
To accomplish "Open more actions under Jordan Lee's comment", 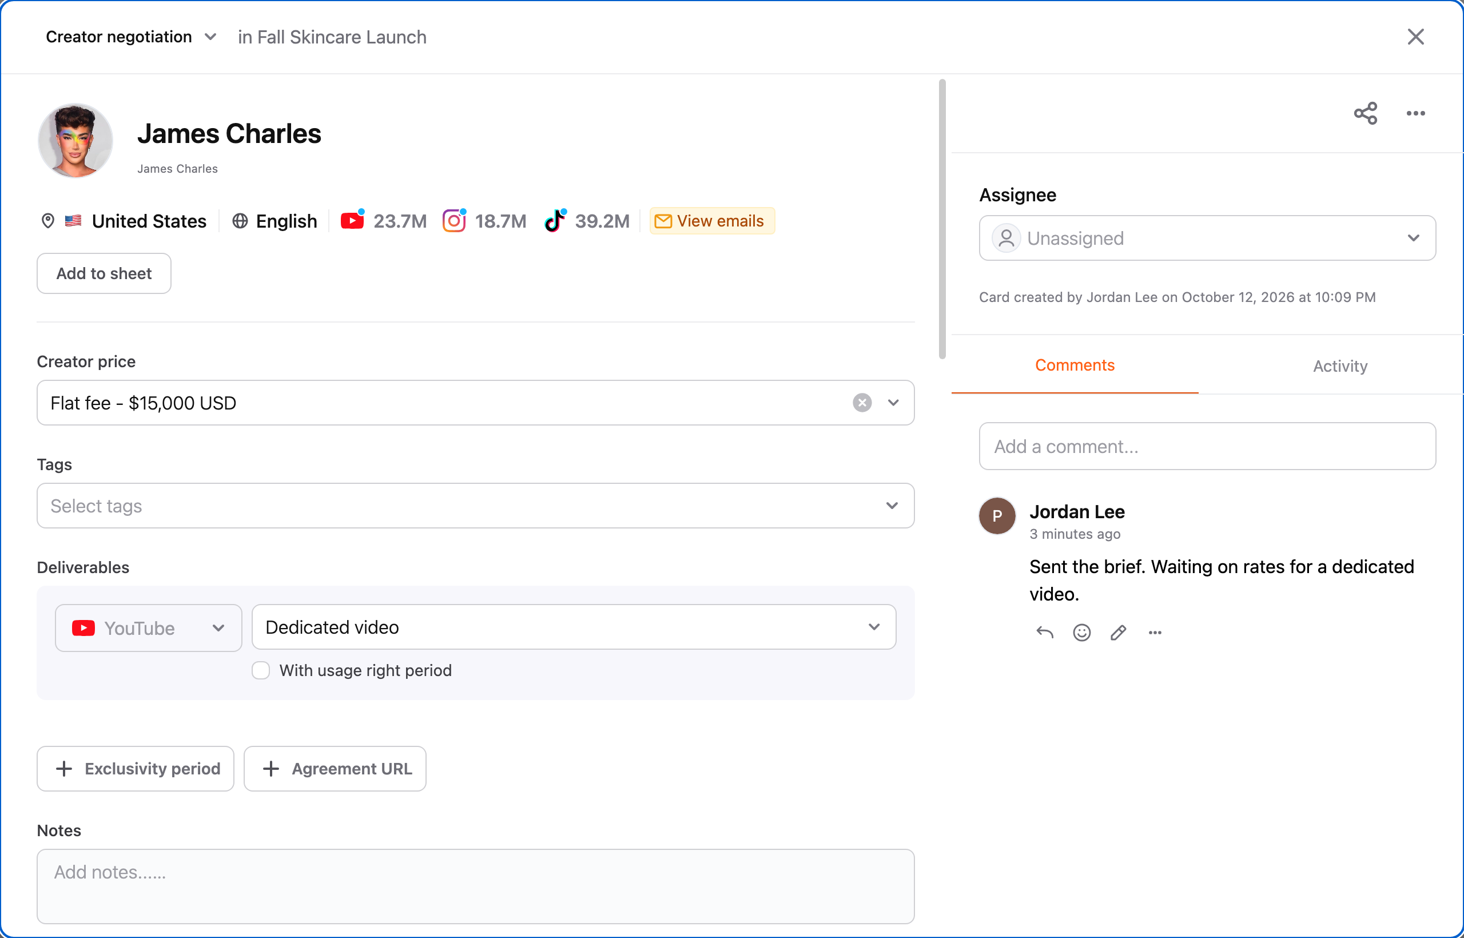I will point(1155,632).
